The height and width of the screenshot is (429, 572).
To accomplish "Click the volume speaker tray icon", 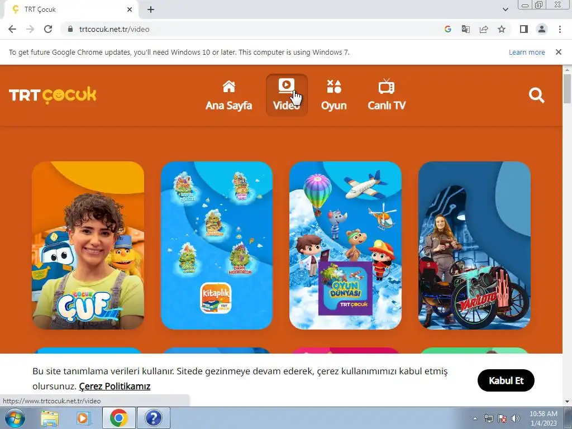I will pyautogui.click(x=516, y=418).
